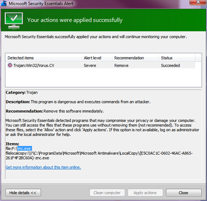The image size is (207, 201).
Task: Click the Clean computer button
Action: pos(107,193)
